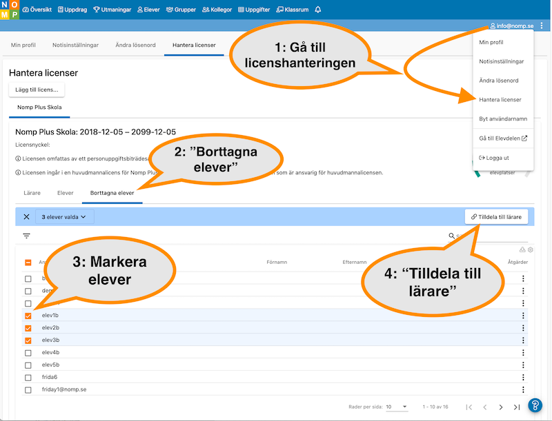
Task: Open actions menu for frida6 row
Action: pos(523,377)
